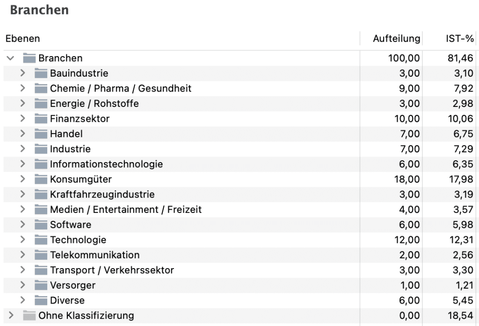Click the IST-% column header

click(x=460, y=39)
